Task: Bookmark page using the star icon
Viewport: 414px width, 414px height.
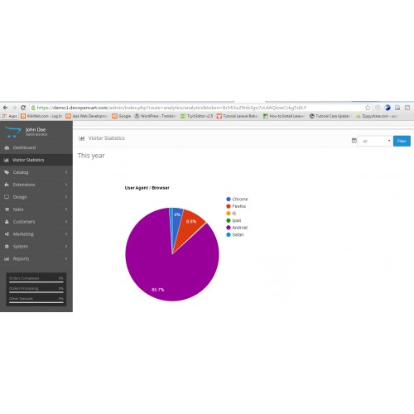Action: (x=368, y=108)
